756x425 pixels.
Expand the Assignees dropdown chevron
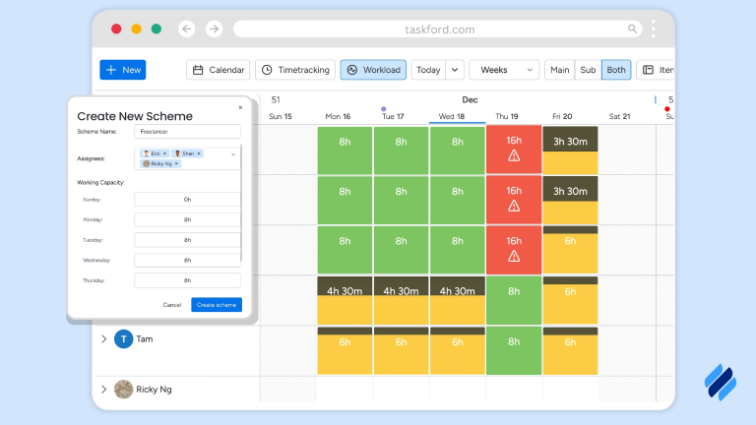pos(233,154)
